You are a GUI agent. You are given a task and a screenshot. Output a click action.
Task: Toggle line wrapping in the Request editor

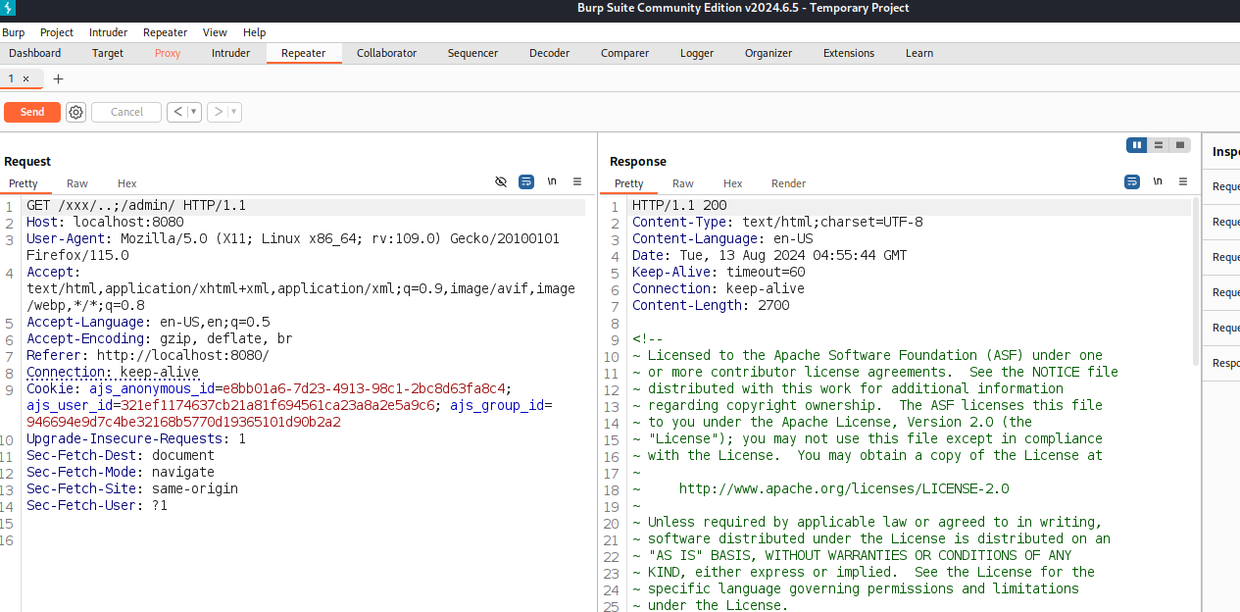[526, 182]
